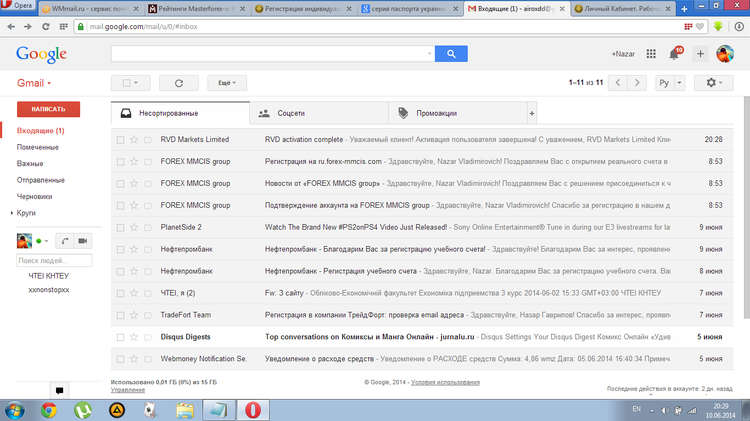Switch to the Соцсети tab
The width and height of the screenshot is (750, 421).
[x=319, y=113]
